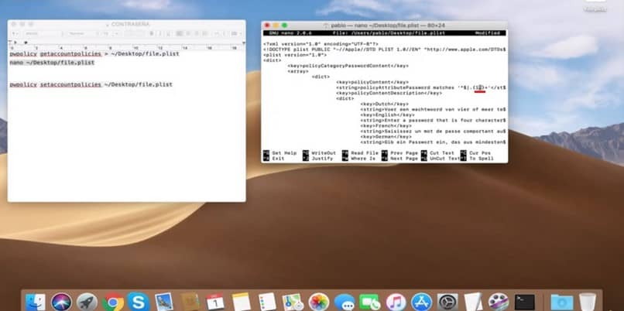The height and width of the screenshot is (311, 624).
Task: Click the 'pwpolicy getaccountpolicies' line in TextEdit
Action: coord(94,53)
